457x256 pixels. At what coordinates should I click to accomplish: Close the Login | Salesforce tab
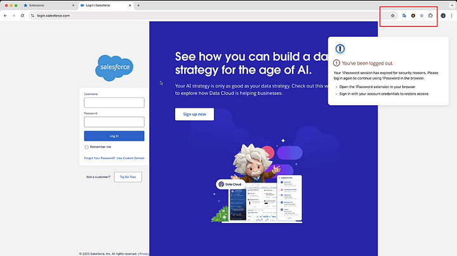click(130, 5)
